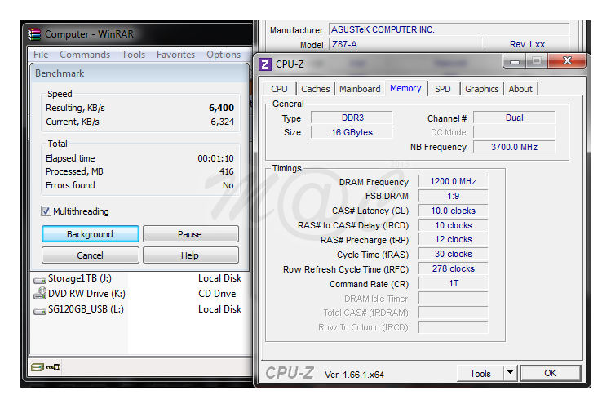Click the Resulting speed 6,400 value
611x408 pixels.
(221, 108)
